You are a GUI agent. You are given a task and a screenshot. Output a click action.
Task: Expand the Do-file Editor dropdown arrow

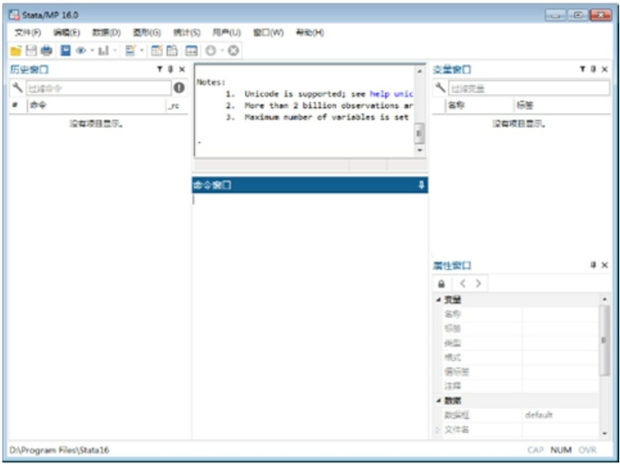tap(141, 50)
